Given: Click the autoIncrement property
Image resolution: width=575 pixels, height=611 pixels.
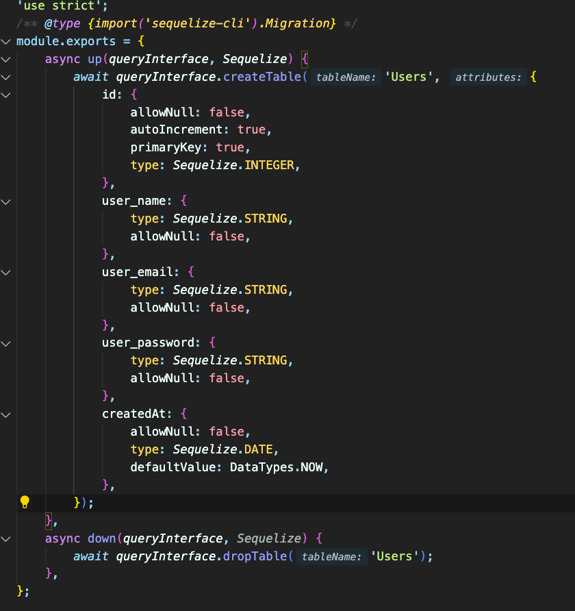Looking at the screenshot, I should [x=177, y=129].
